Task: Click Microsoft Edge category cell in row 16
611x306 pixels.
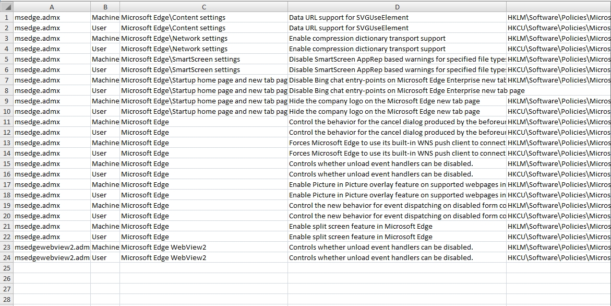Action: point(204,174)
